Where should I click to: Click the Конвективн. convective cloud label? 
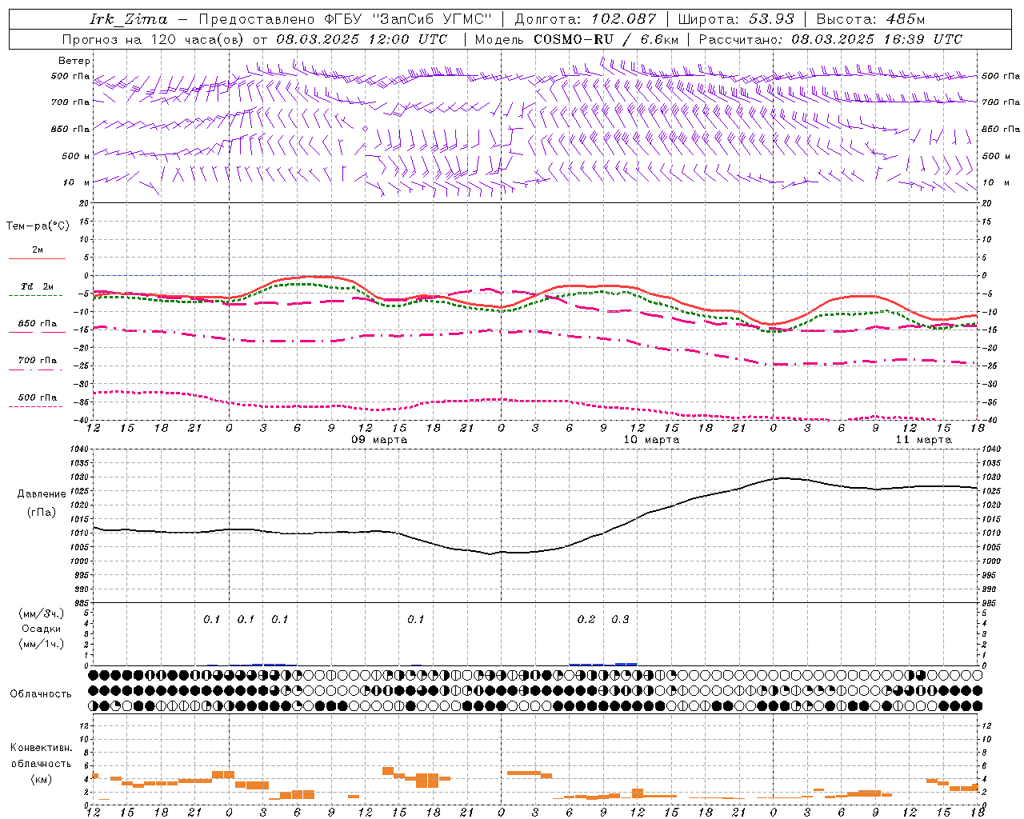(x=41, y=748)
